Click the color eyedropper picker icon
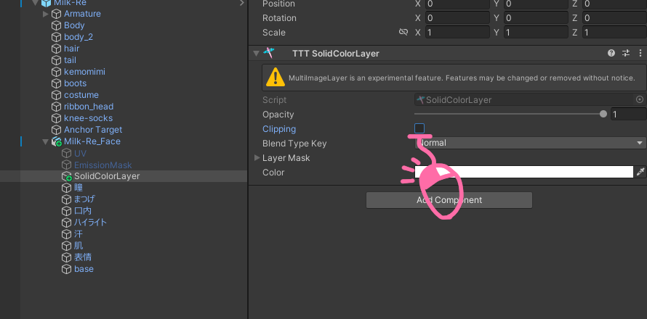Image resolution: width=647 pixels, height=319 pixels. click(x=640, y=172)
